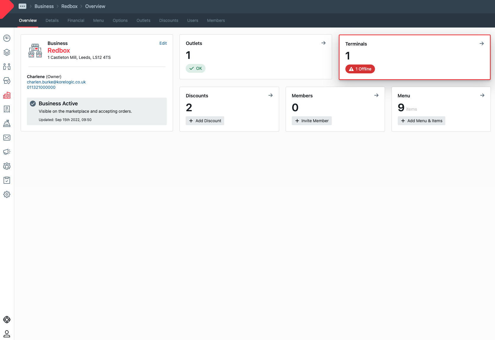Click the red 1 Offline status badge

tap(360, 69)
